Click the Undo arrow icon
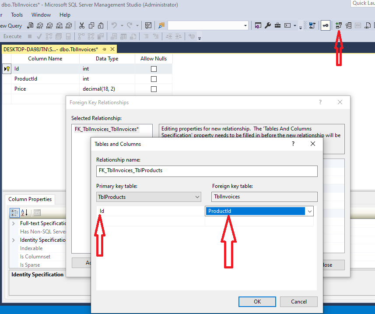The height and width of the screenshot is (314, 375). pos(114,25)
